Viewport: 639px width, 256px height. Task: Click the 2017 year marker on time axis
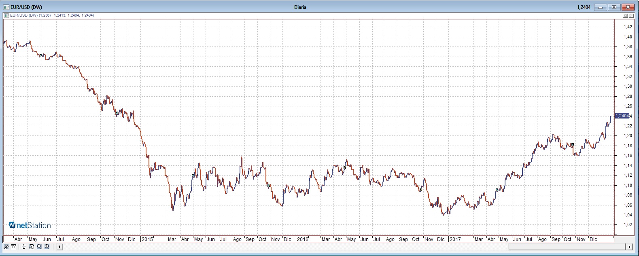455,239
